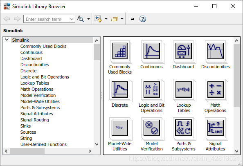Open the open-folder dropdown arrow

coord(122,19)
